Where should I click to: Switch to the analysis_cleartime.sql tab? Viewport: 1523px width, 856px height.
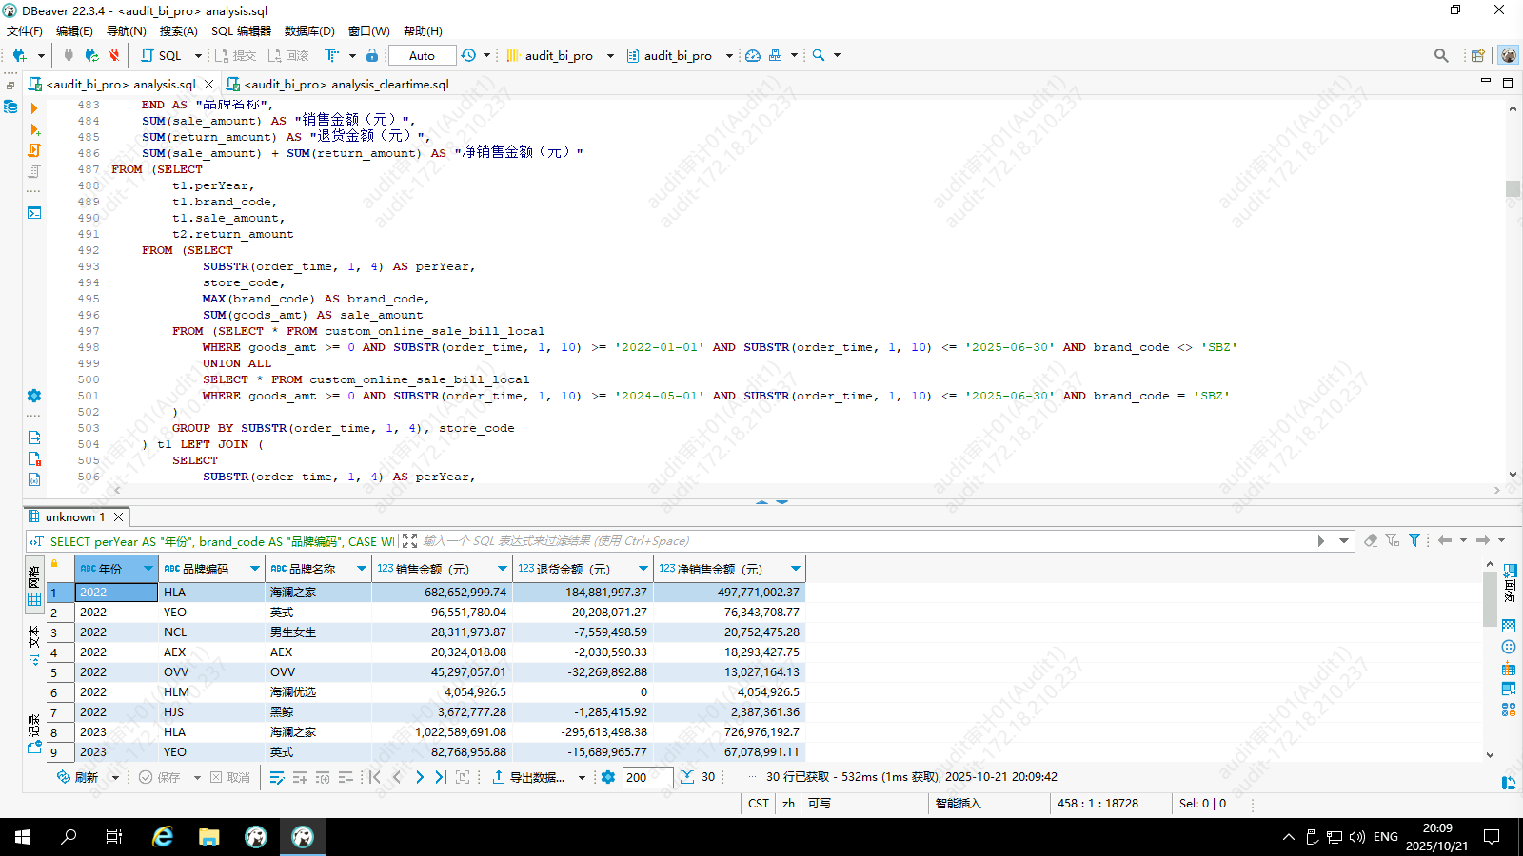(346, 84)
